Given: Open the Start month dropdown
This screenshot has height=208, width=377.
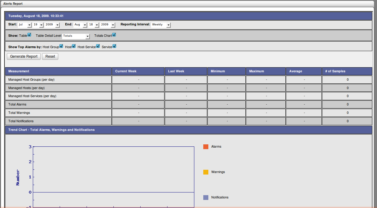Looking at the screenshot, I should [x=25, y=25].
